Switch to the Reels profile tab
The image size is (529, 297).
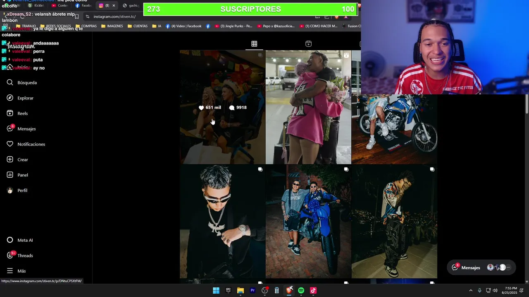(308, 44)
